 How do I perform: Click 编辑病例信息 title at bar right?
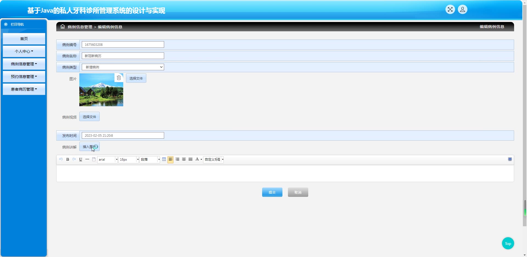pos(492,27)
